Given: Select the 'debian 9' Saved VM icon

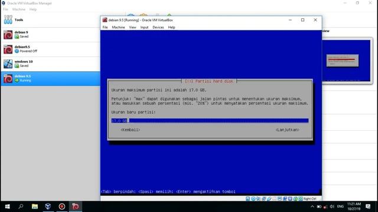Looking at the screenshot, I should pyautogui.click(x=8, y=35).
